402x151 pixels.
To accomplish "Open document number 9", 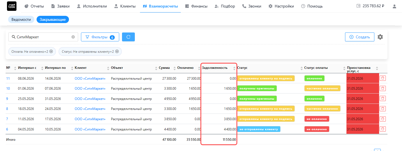I will [7, 99].
